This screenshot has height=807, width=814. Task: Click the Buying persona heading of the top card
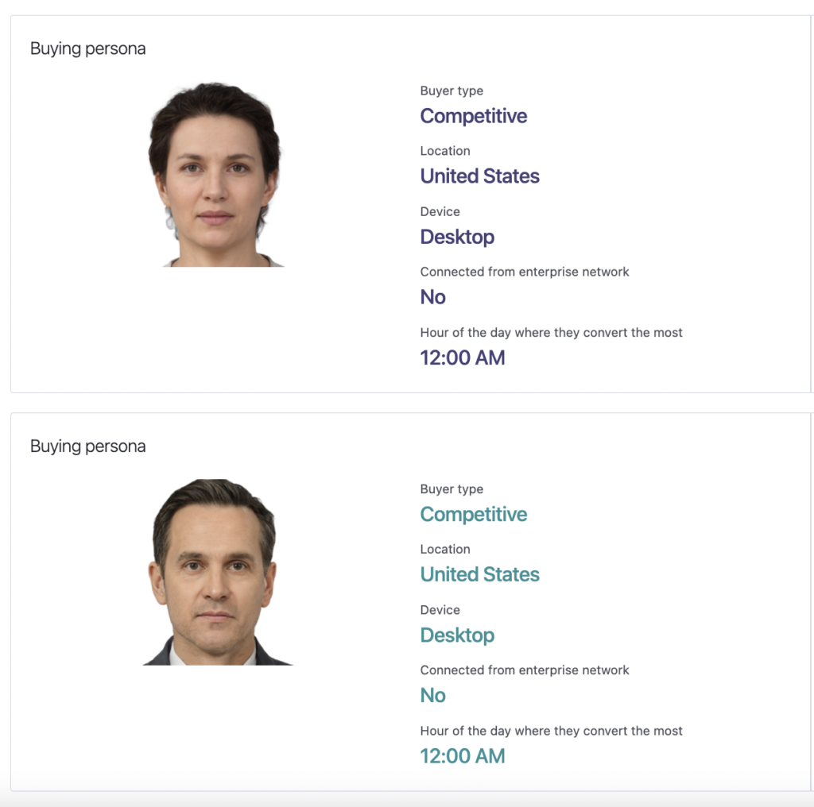pyautogui.click(x=87, y=48)
